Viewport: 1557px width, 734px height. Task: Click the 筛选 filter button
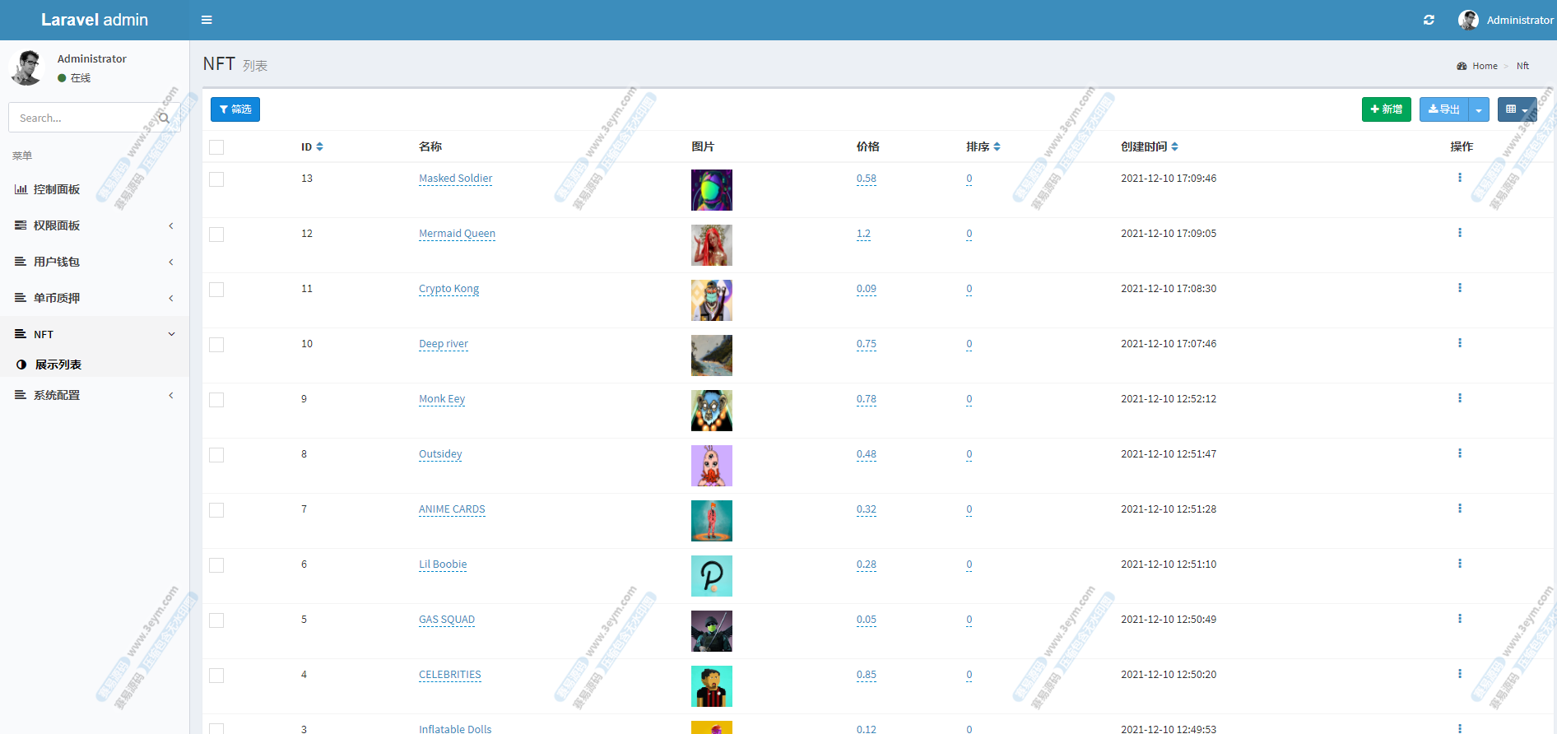235,109
